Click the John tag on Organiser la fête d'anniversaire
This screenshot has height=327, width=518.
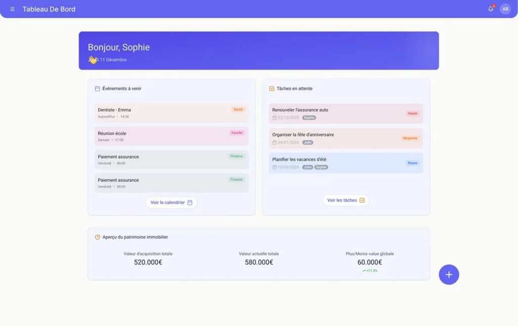(308, 143)
